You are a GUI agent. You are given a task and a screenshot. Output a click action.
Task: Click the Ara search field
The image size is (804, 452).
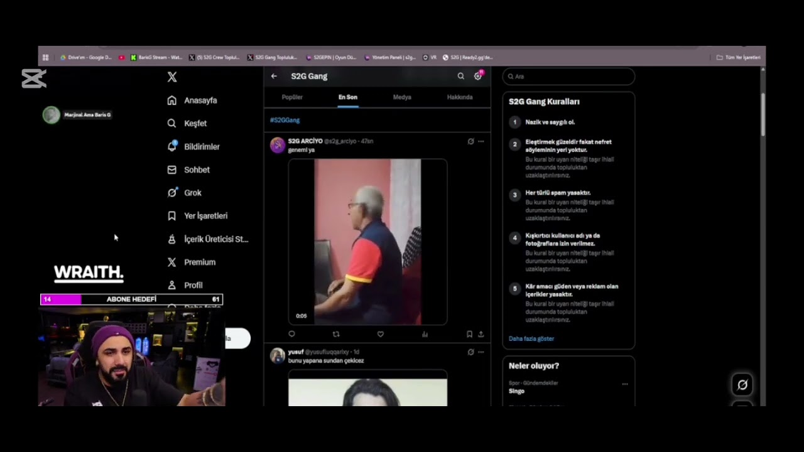pos(568,77)
